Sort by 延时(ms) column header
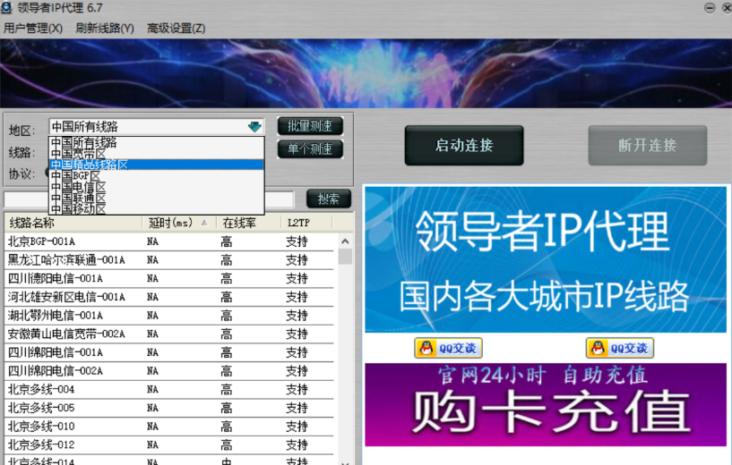Screen dimensions: 732x465 pos(179,223)
